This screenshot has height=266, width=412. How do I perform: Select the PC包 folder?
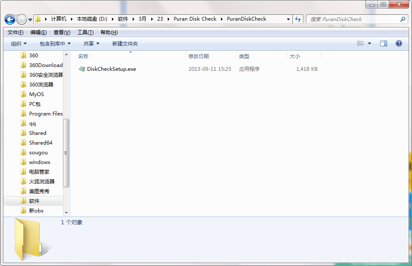coord(35,104)
